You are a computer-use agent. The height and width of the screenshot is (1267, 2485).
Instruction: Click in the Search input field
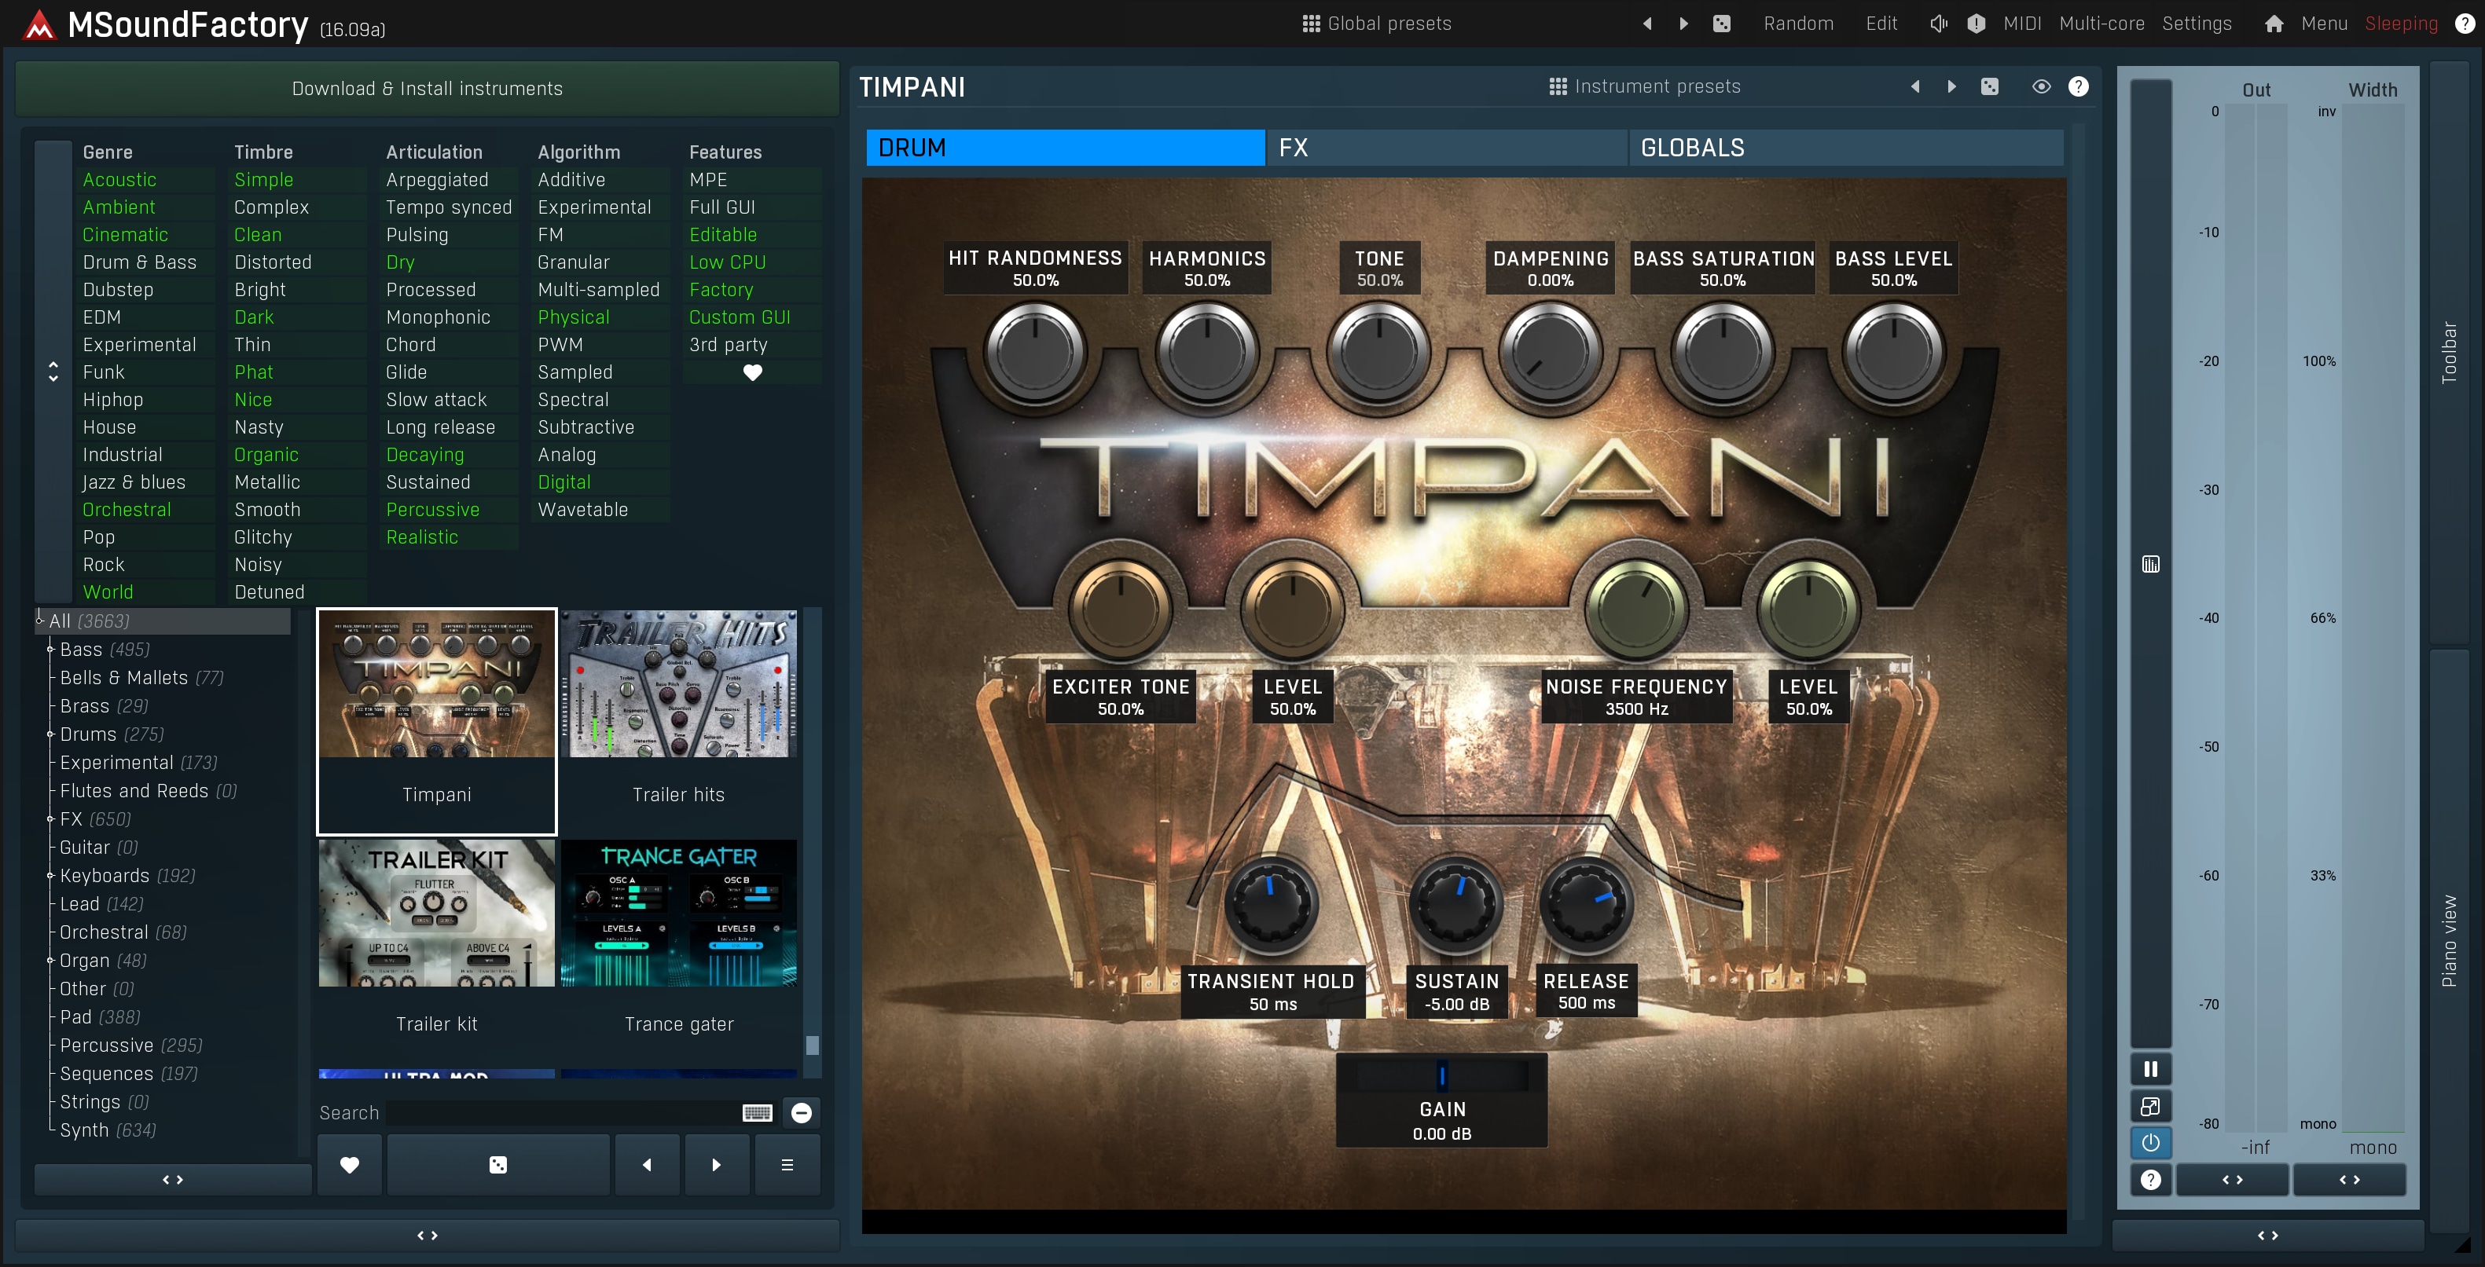563,1113
